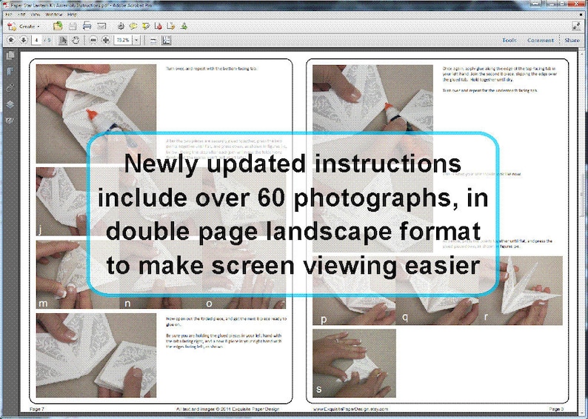Click the 70.2% zoom value field
588x419 pixels.
coord(123,40)
